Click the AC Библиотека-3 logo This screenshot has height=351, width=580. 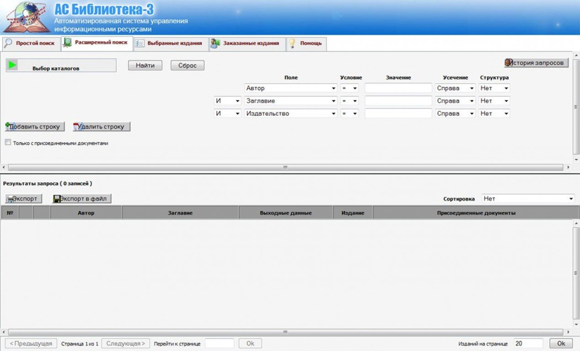point(26,17)
